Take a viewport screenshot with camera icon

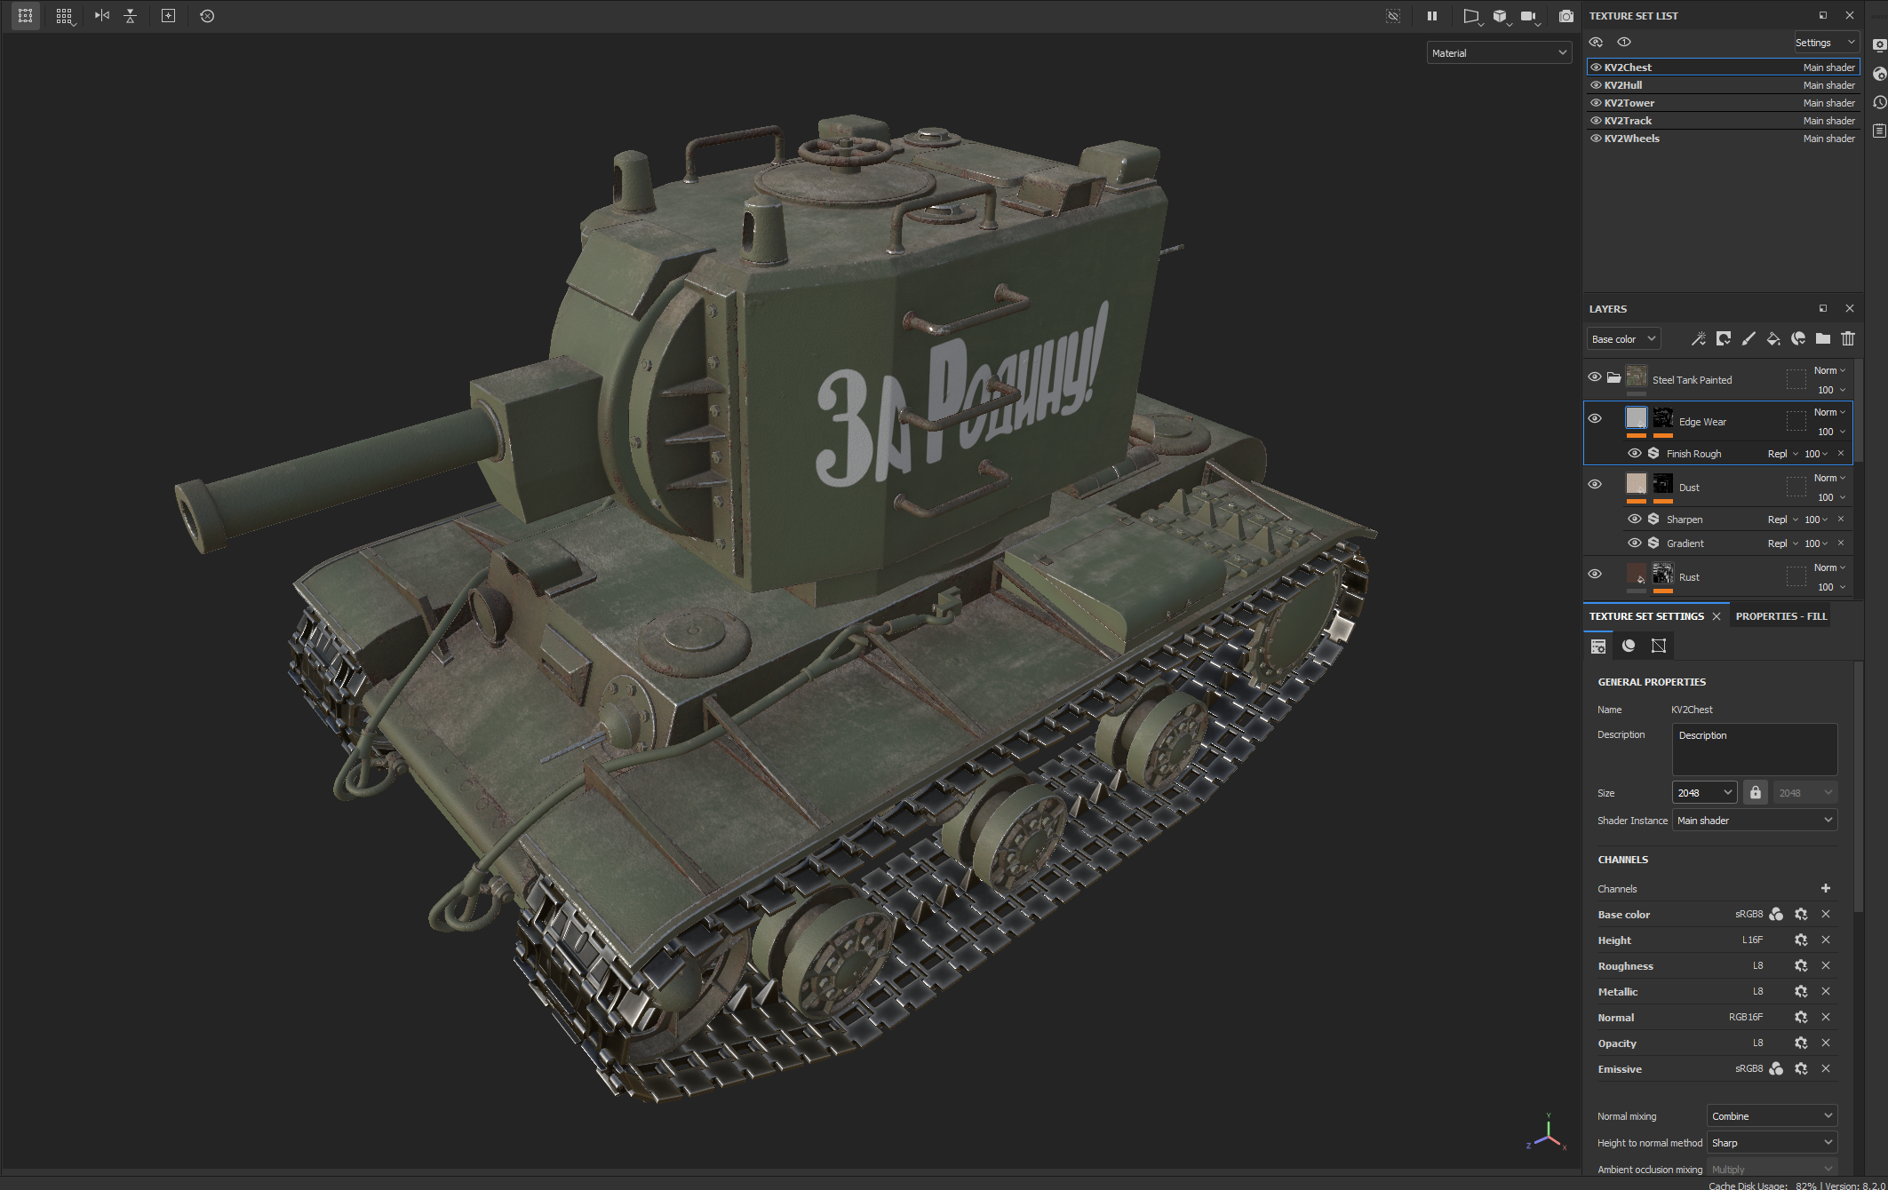(1565, 16)
